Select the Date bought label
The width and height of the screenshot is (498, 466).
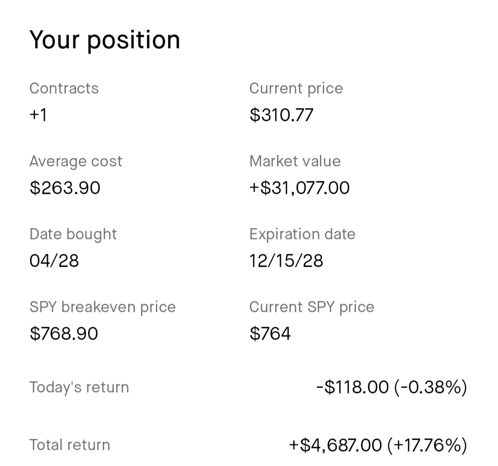73,234
